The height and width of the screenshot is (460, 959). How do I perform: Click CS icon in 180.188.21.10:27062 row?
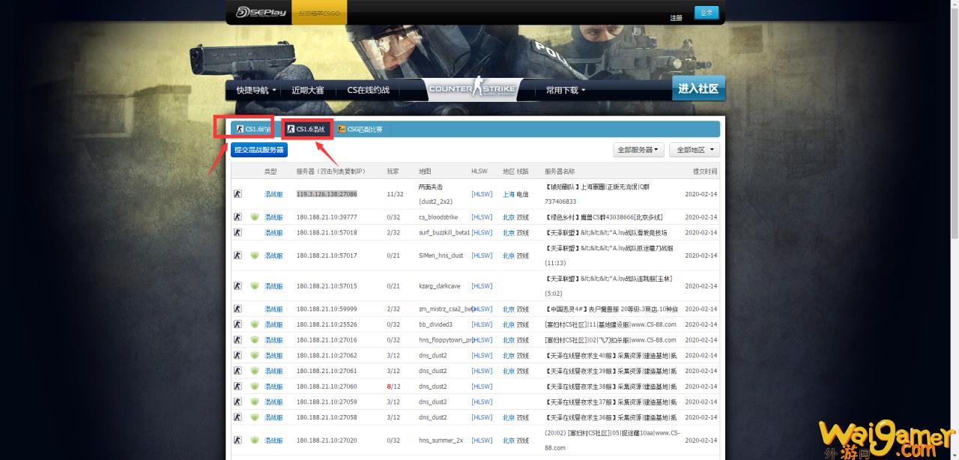[238, 356]
